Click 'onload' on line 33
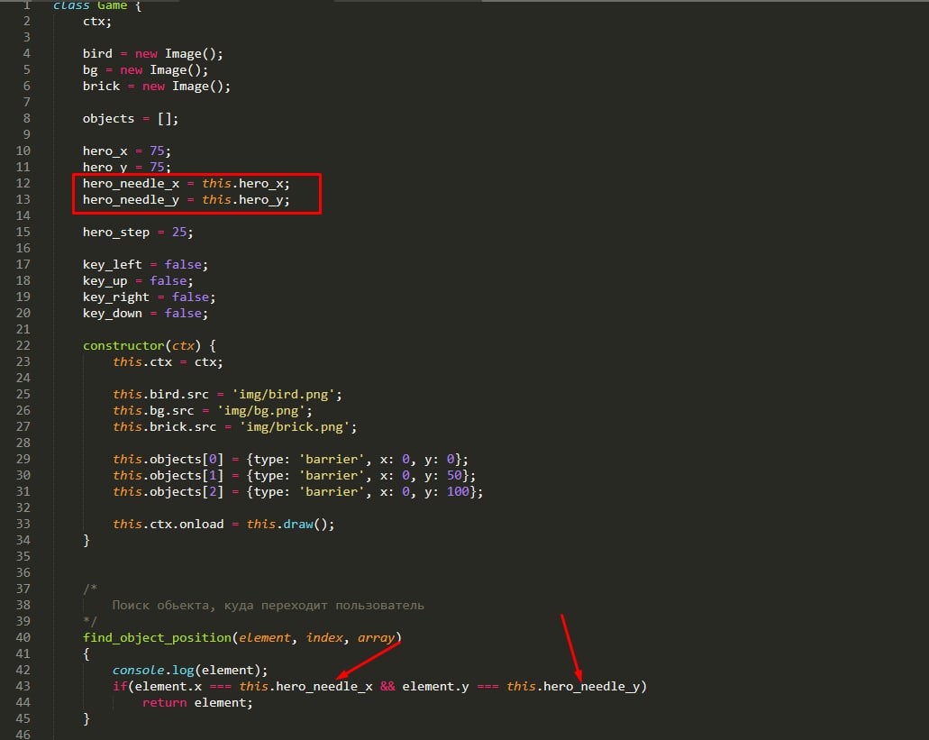929x740 pixels. pos(202,525)
